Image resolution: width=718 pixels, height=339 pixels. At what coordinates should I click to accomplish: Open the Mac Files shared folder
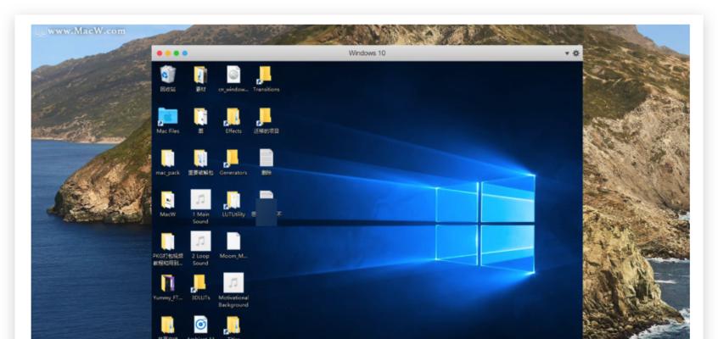pyautogui.click(x=167, y=120)
